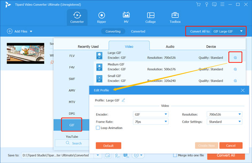Viewport: 252px width, 163px height.
Task: Select the DPG format in the list
Action: (72, 114)
